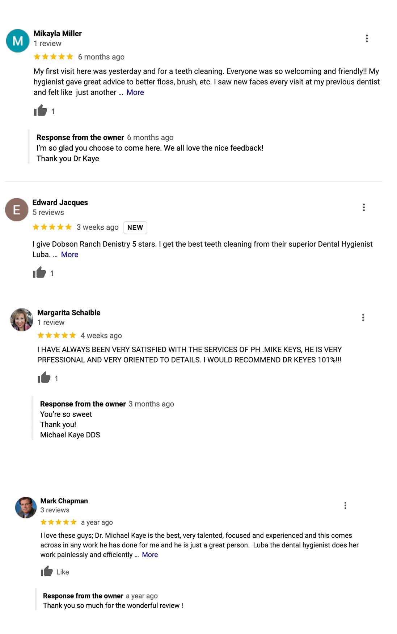Click Mikayla Miller's teal M avatar
397x634 pixels.
[x=18, y=41]
